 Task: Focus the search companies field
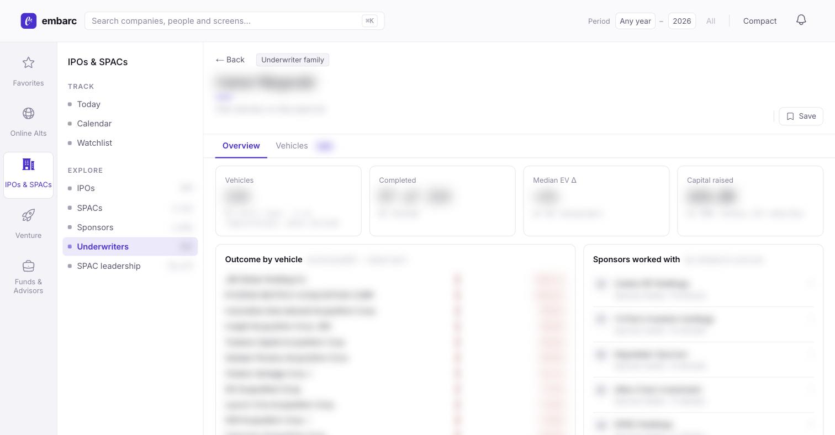pyautogui.click(x=235, y=21)
